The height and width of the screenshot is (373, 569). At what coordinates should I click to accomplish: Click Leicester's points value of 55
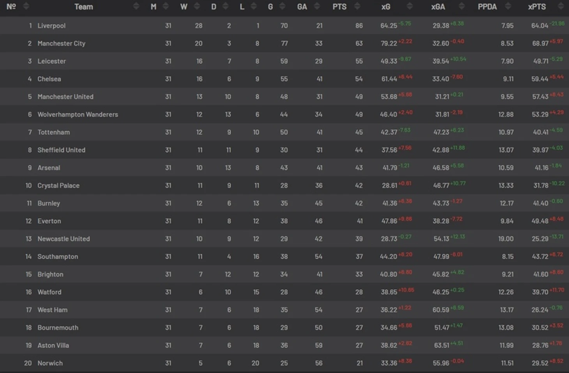pyautogui.click(x=359, y=61)
